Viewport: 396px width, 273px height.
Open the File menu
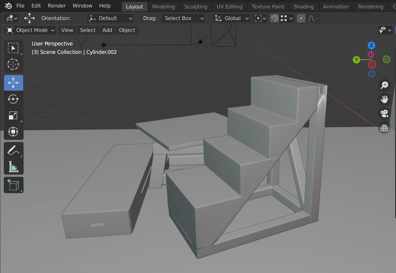click(x=20, y=6)
